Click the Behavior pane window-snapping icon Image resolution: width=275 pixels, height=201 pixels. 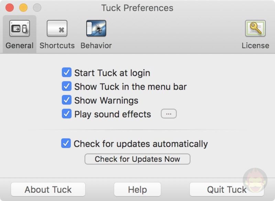96,29
